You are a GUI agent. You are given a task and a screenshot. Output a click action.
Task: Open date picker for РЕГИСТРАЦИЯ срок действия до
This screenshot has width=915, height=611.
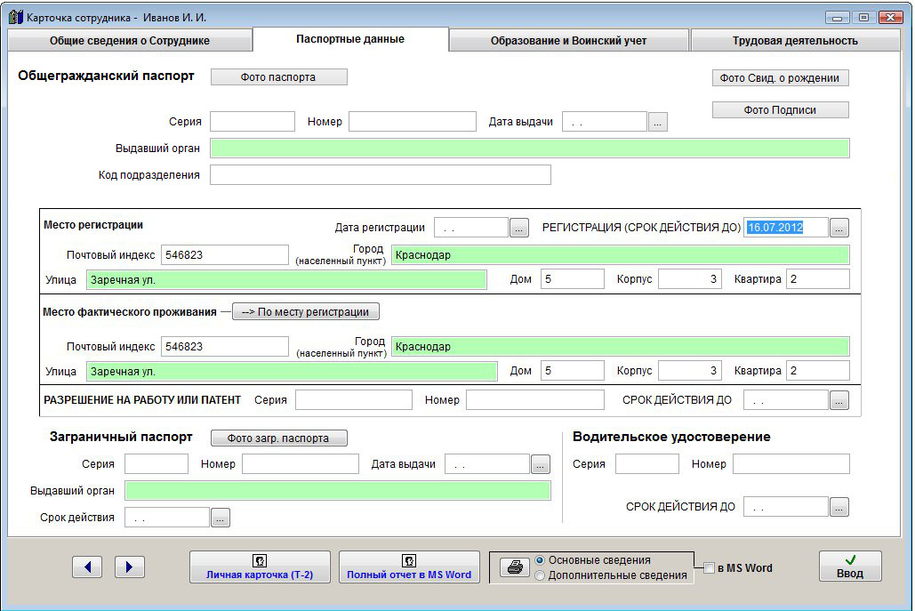[x=839, y=228]
